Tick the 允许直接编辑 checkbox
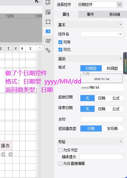Image resolution: width=127 pixels, height=178 pixels. [x=60, y=163]
